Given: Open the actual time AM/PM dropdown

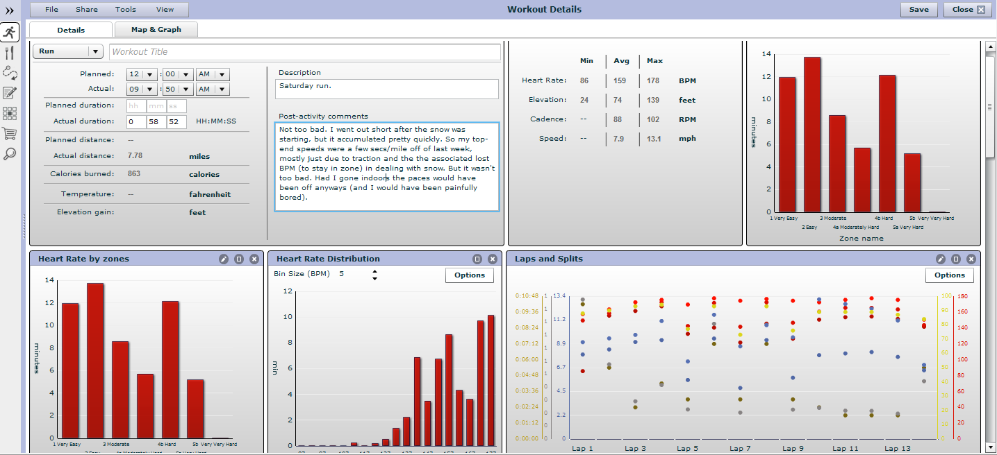Looking at the screenshot, I should (213, 89).
